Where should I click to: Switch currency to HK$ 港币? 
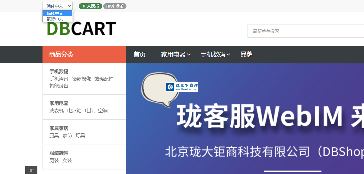pos(115,6)
